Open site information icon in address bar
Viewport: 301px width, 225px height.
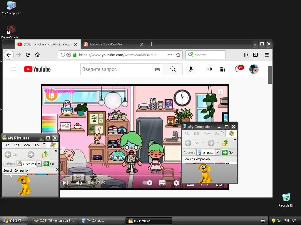[63, 55]
